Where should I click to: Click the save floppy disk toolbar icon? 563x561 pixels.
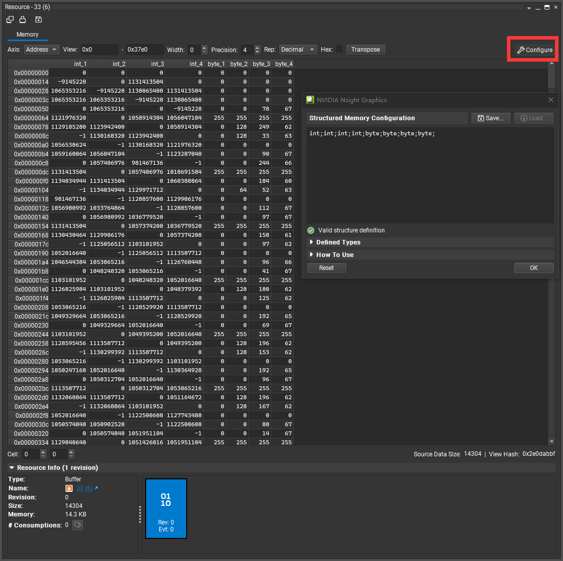[39, 20]
